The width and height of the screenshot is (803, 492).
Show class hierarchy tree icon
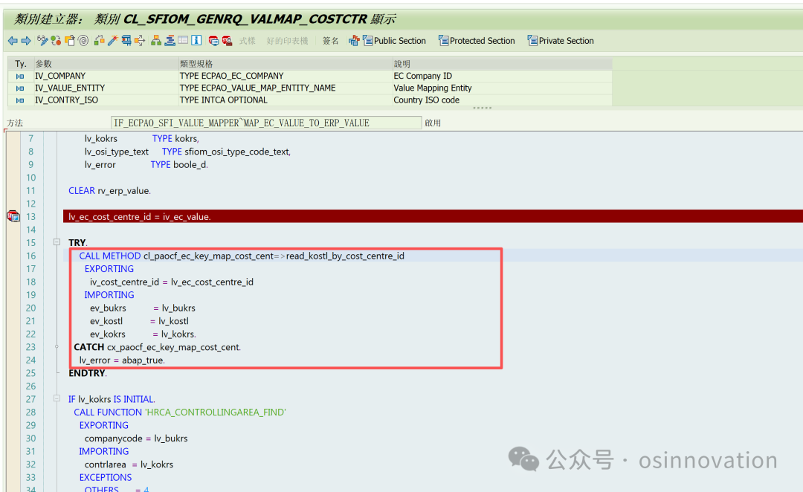tap(155, 40)
